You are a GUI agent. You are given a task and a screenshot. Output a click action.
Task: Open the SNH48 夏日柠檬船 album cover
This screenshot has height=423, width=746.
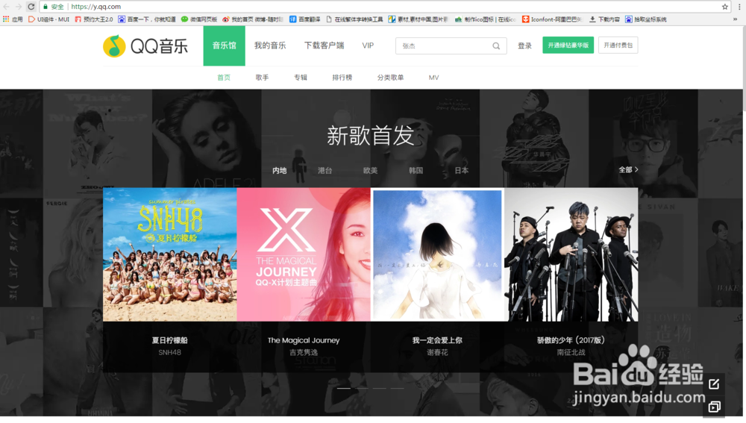point(170,254)
